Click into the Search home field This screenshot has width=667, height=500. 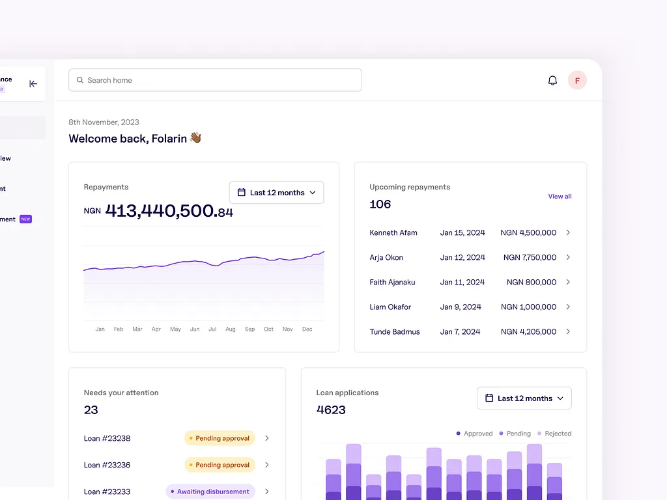pyautogui.click(x=215, y=80)
